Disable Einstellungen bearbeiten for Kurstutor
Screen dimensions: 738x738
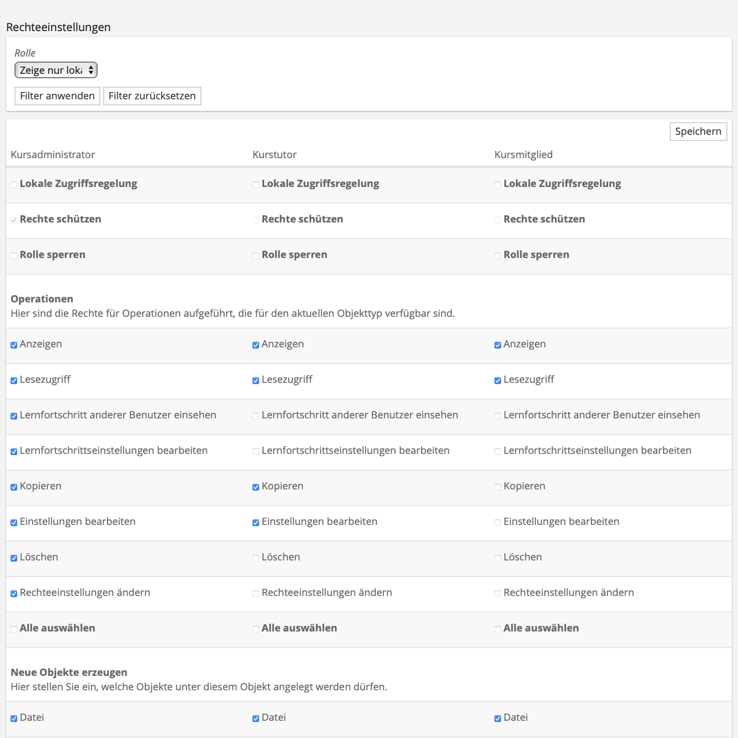[256, 523]
